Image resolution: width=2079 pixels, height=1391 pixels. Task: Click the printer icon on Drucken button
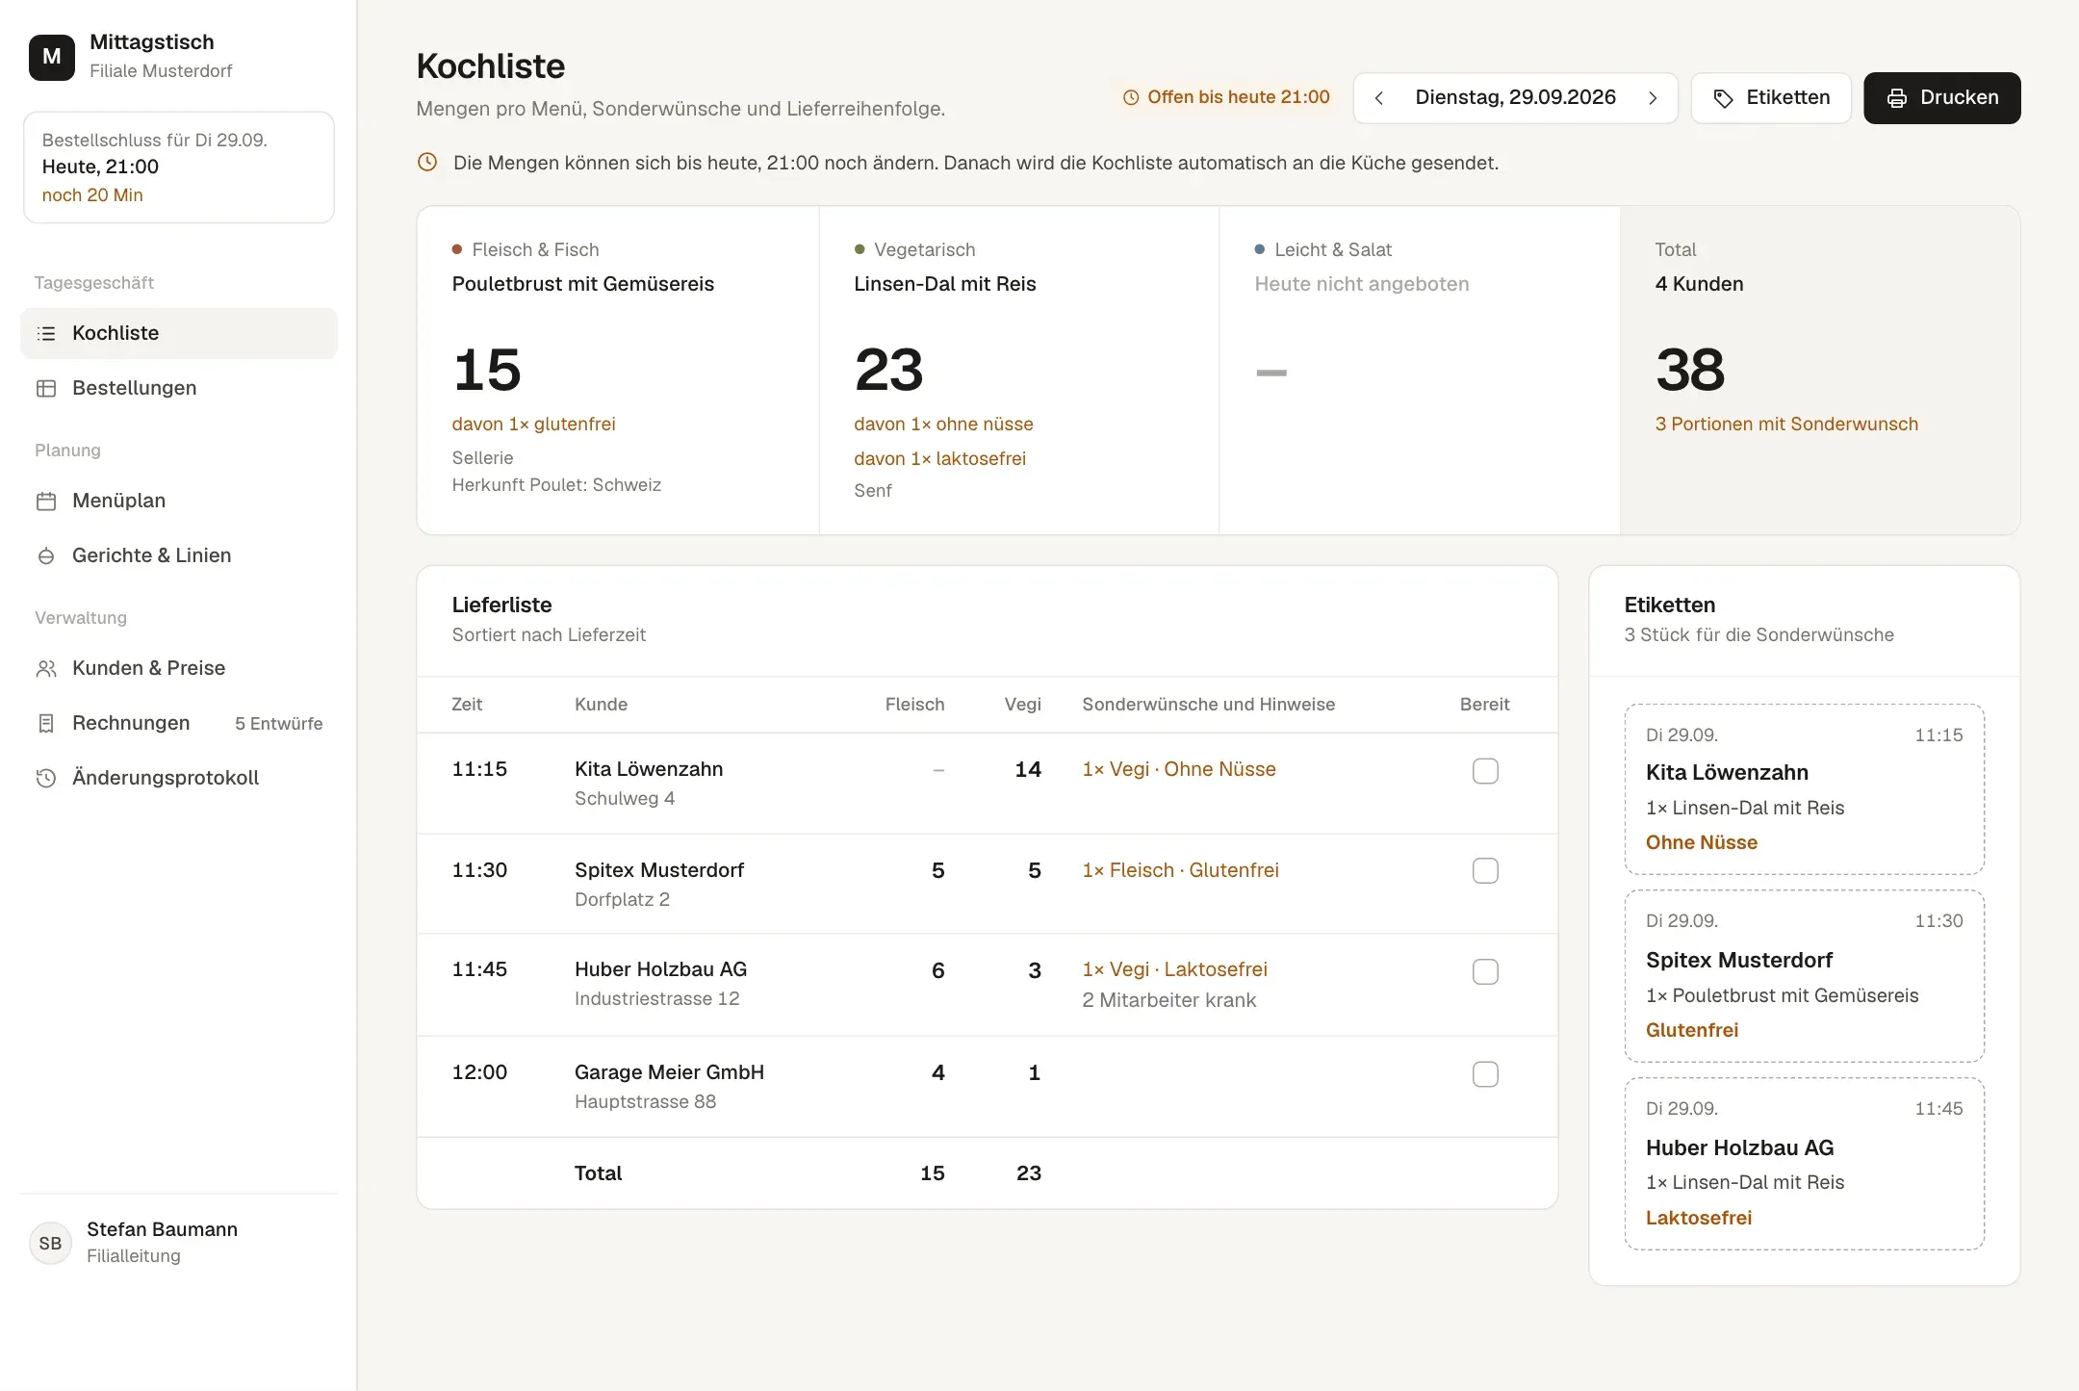point(1897,98)
